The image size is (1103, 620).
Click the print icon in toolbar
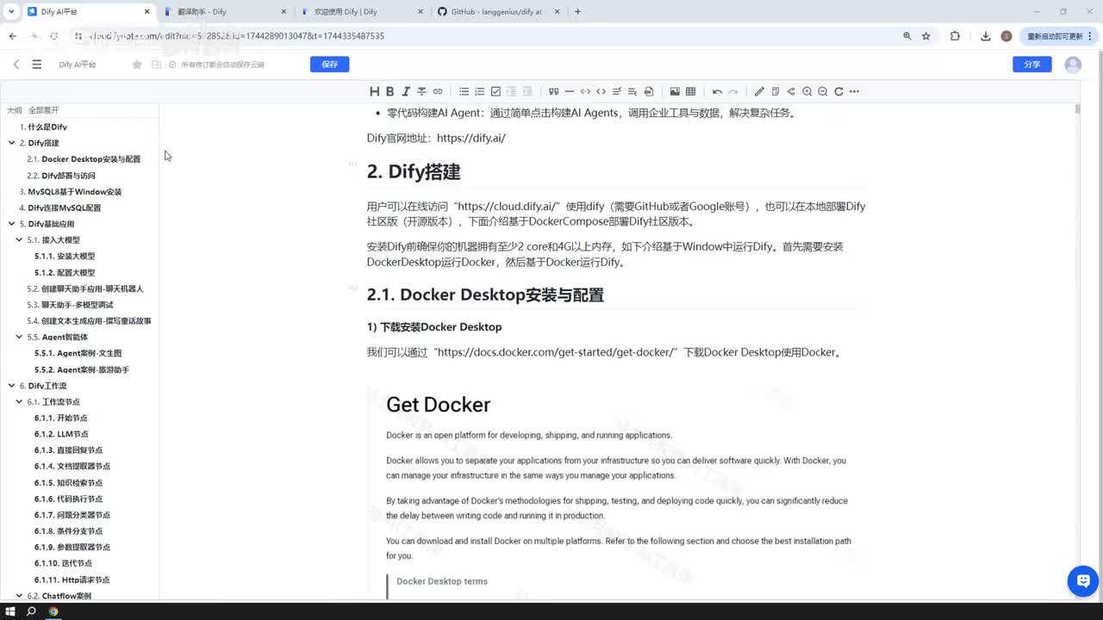coord(649,91)
